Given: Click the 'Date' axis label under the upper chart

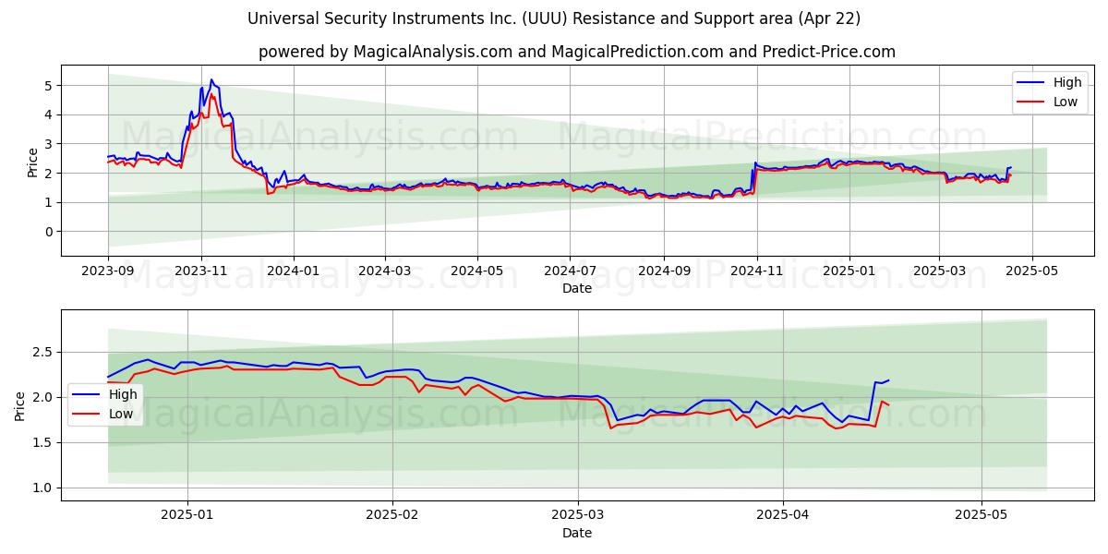Looking at the screenshot, I should 577,288.
